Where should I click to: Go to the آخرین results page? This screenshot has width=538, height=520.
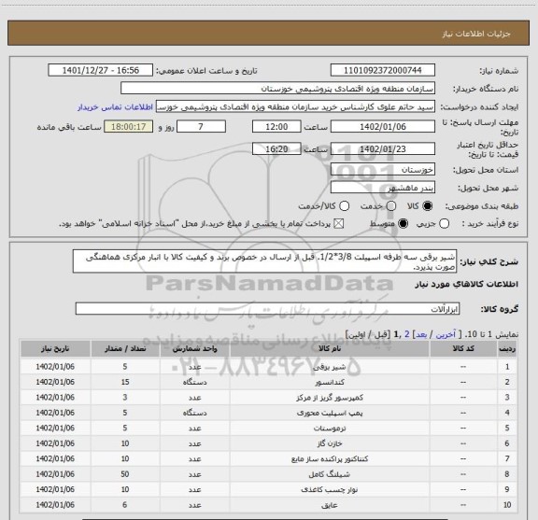446,334
